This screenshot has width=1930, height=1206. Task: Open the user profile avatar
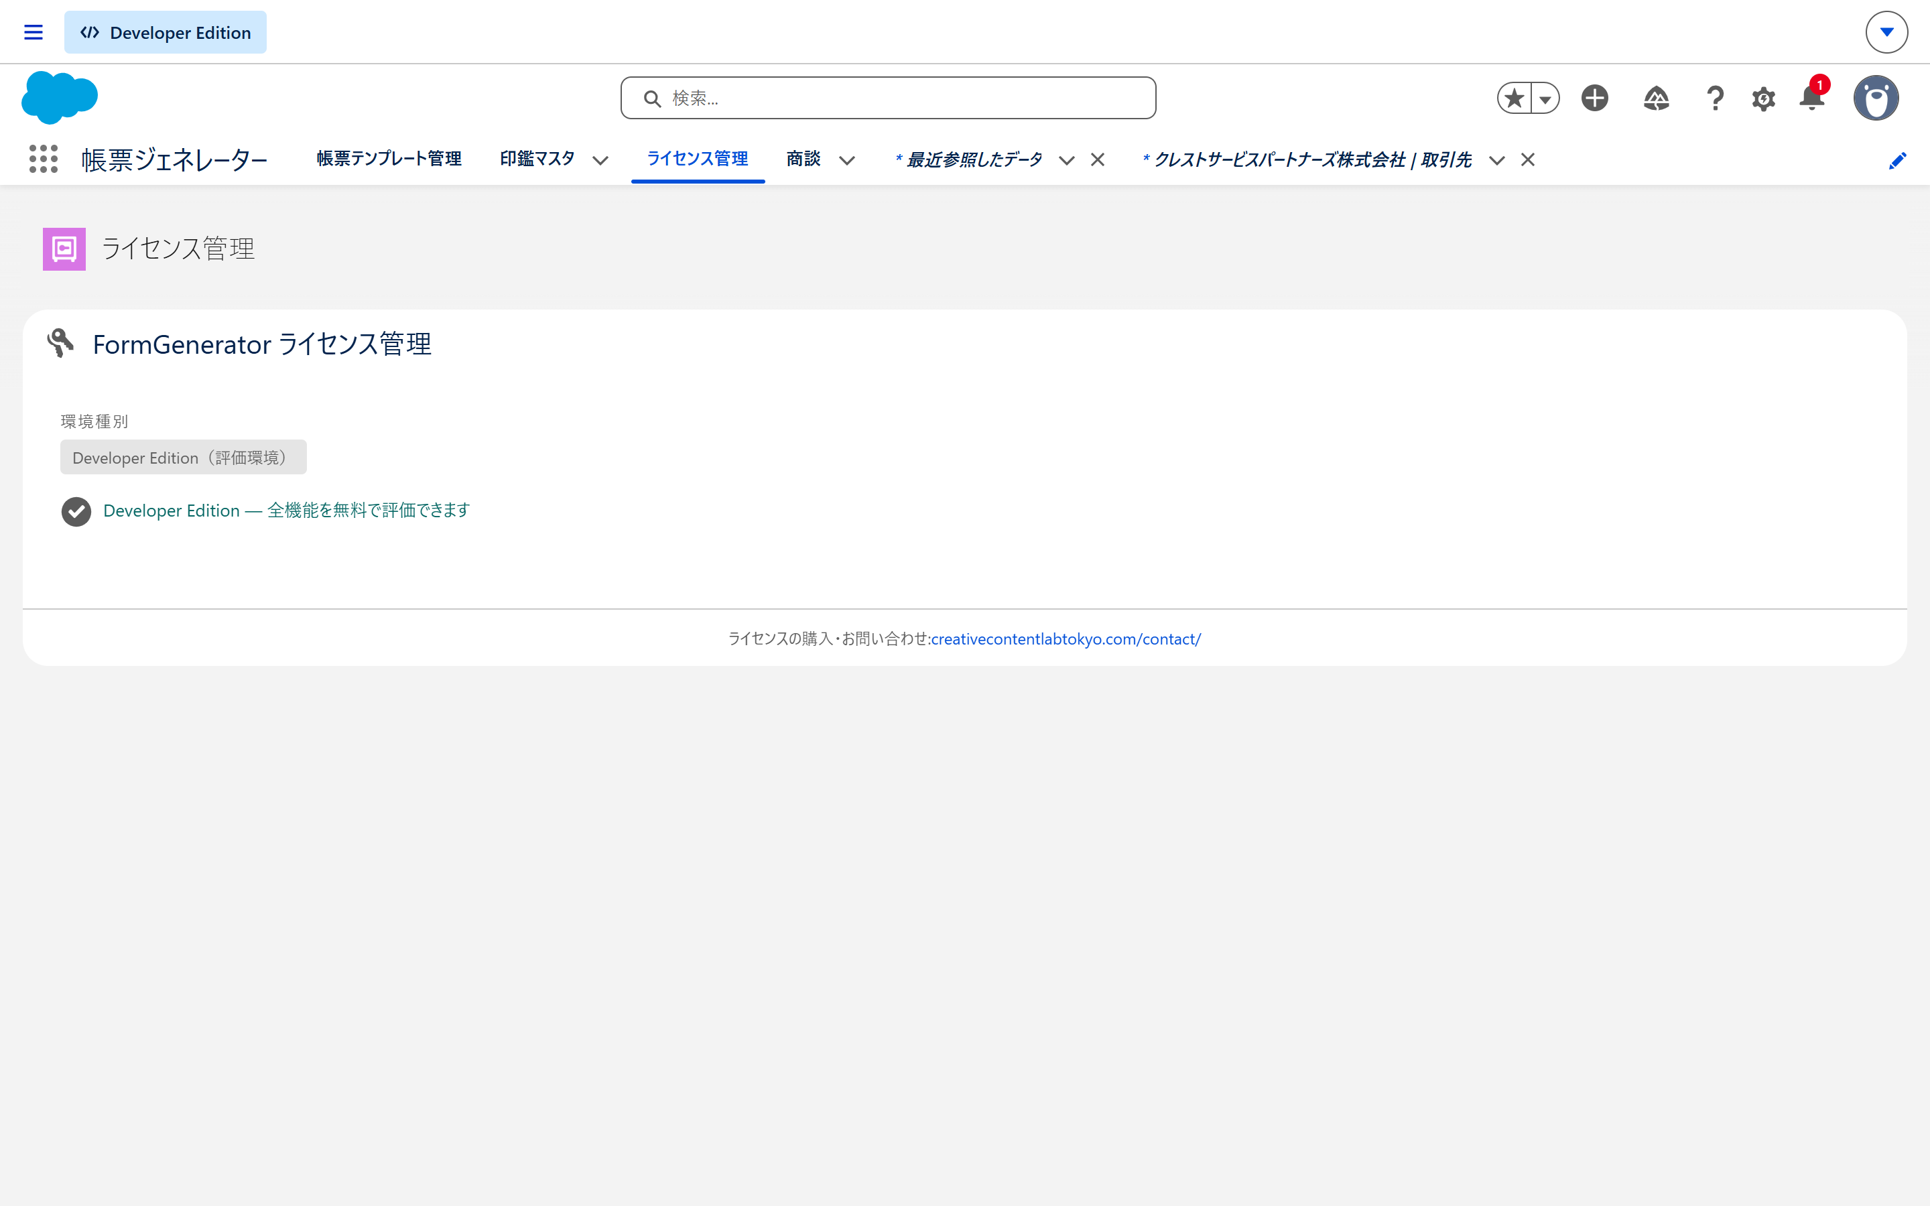(1876, 98)
